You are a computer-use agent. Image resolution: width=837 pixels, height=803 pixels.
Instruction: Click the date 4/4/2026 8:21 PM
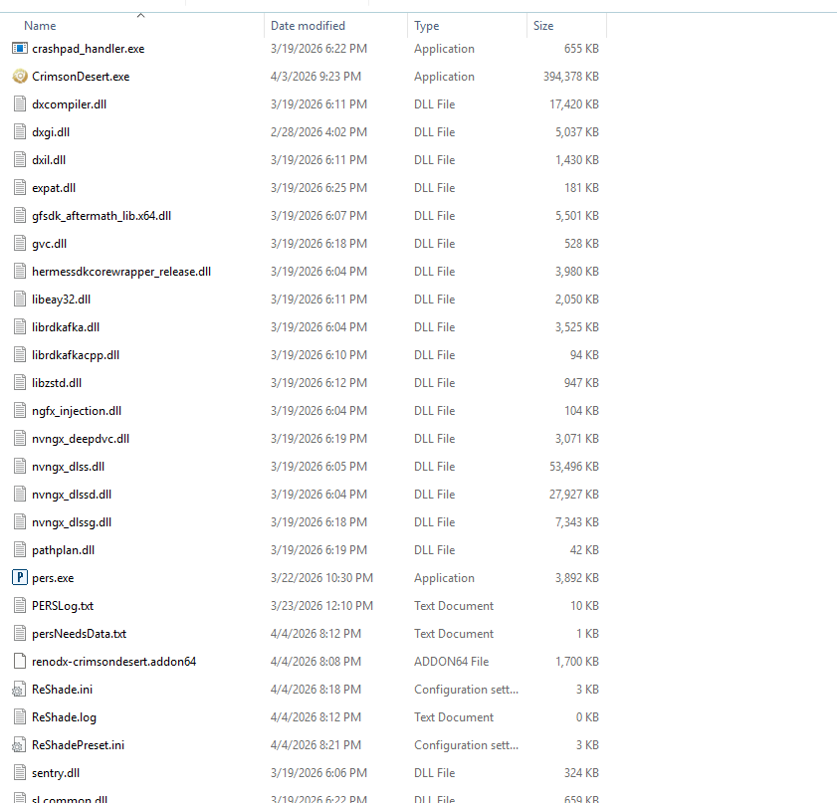(315, 745)
